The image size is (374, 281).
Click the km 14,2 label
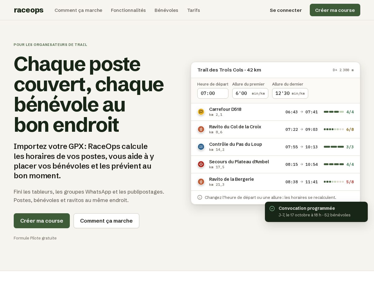pos(217,150)
